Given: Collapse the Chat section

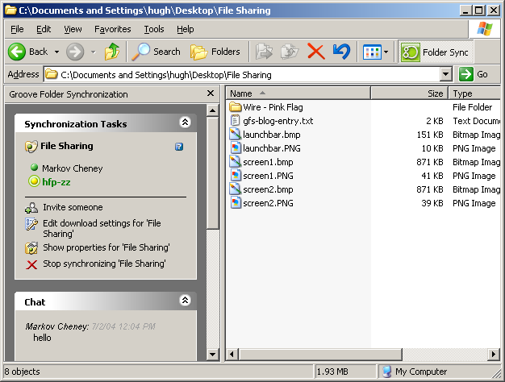Looking at the screenshot, I should (x=185, y=301).
